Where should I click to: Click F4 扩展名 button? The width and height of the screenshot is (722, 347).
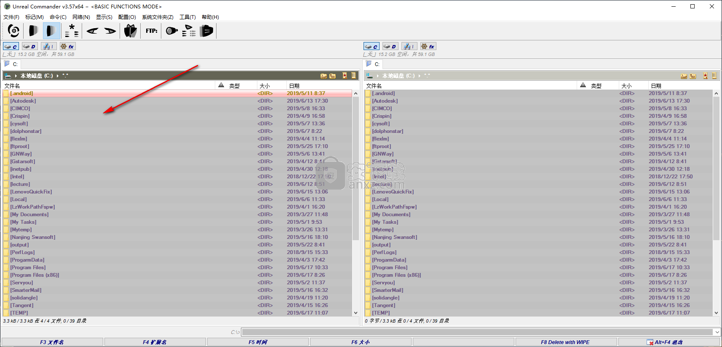point(155,342)
